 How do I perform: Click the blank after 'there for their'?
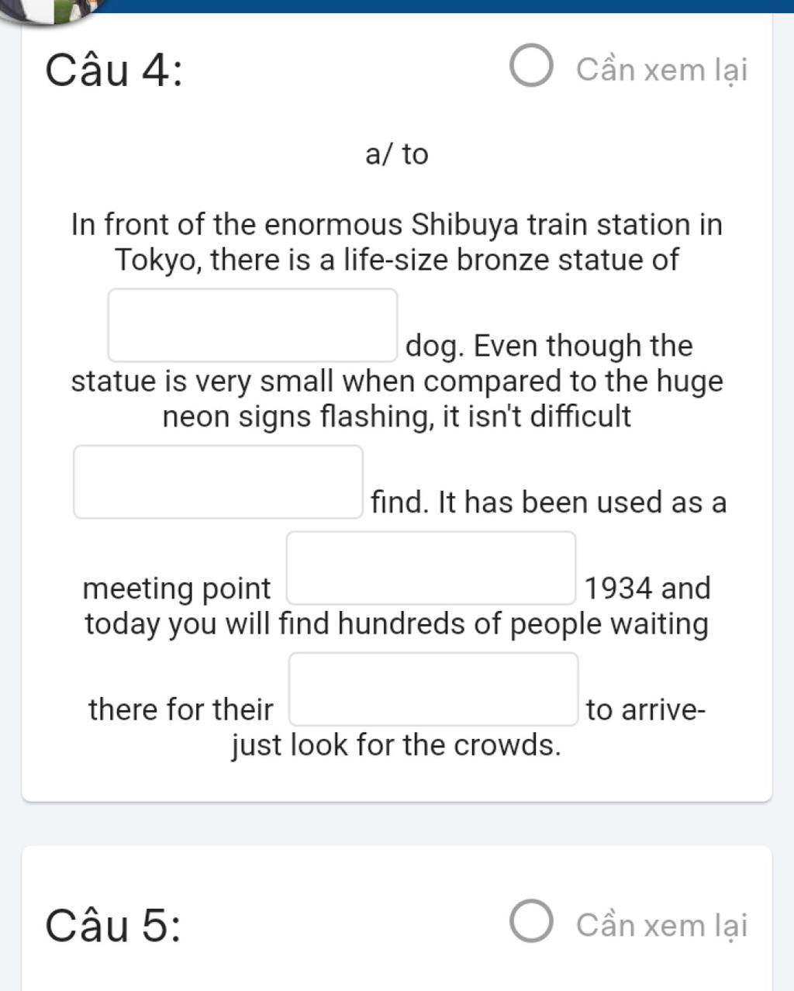434,689
